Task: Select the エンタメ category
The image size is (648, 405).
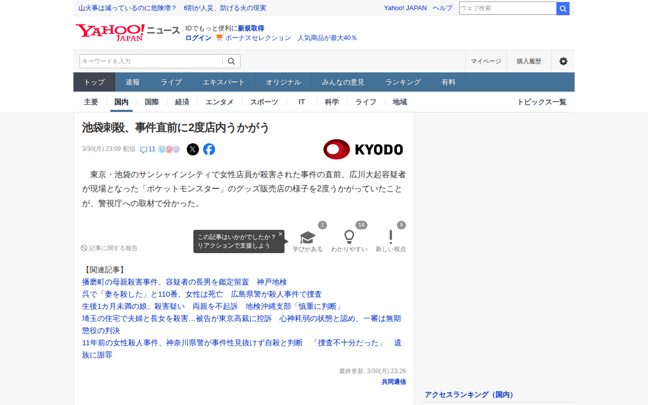Action: point(220,102)
